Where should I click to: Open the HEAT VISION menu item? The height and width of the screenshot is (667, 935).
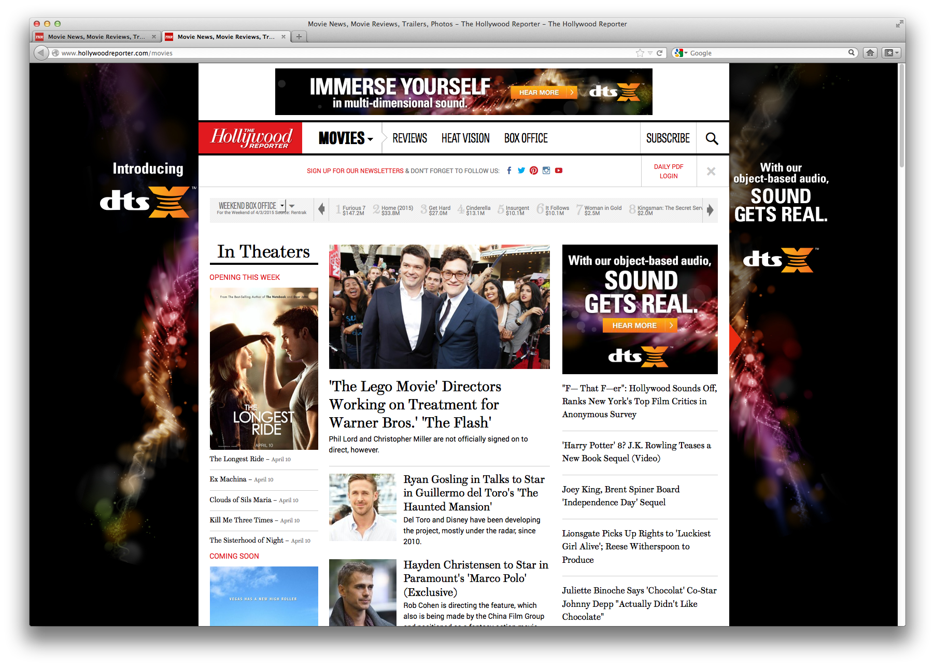tap(465, 138)
